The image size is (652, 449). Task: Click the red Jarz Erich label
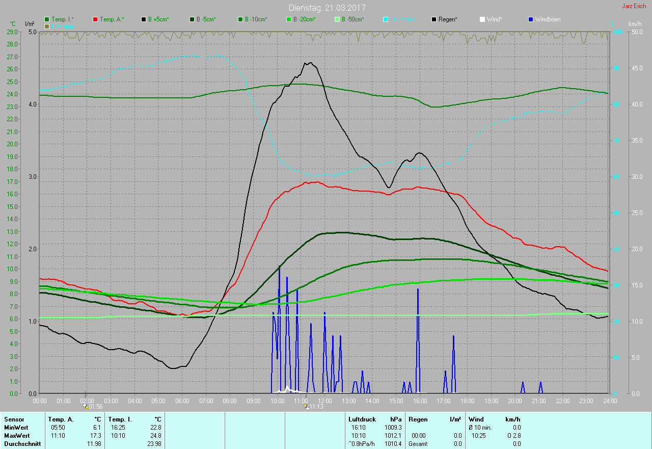point(634,6)
